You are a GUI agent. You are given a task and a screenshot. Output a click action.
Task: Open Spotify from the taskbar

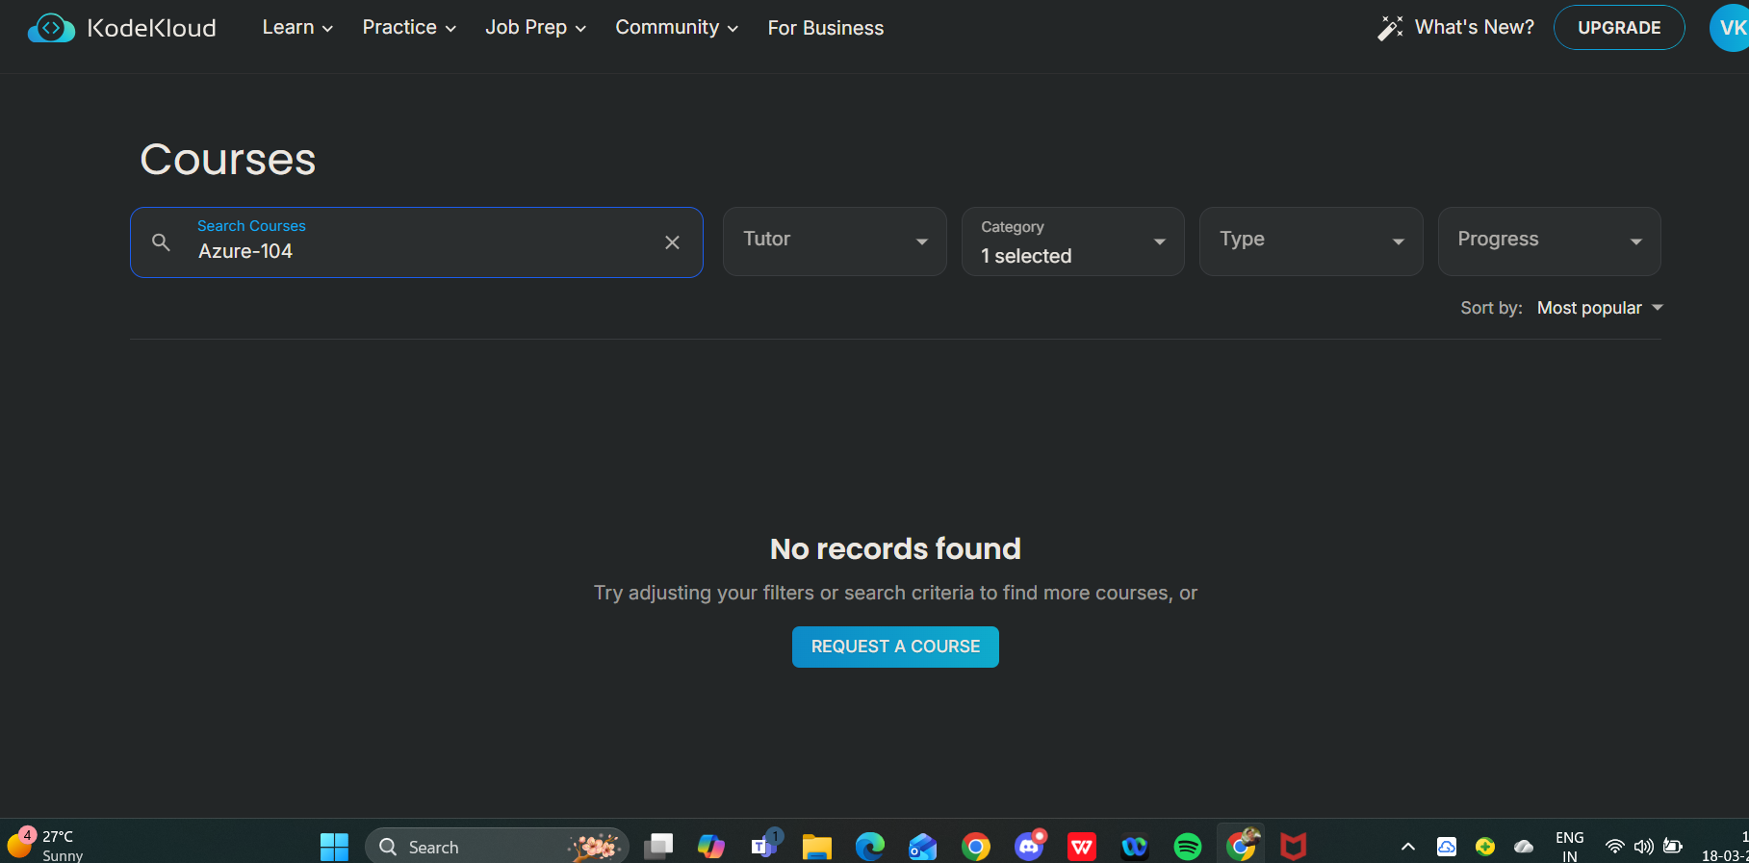(x=1188, y=847)
